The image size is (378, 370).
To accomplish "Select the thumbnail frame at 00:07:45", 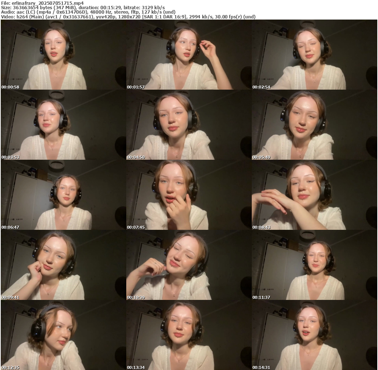I will [189, 195].
